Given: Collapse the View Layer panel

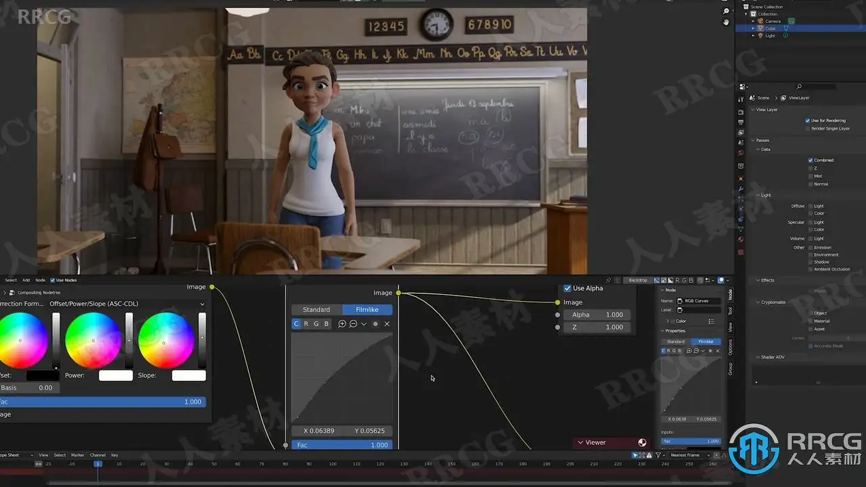Looking at the screenshot, I should (x=752, y=110).
